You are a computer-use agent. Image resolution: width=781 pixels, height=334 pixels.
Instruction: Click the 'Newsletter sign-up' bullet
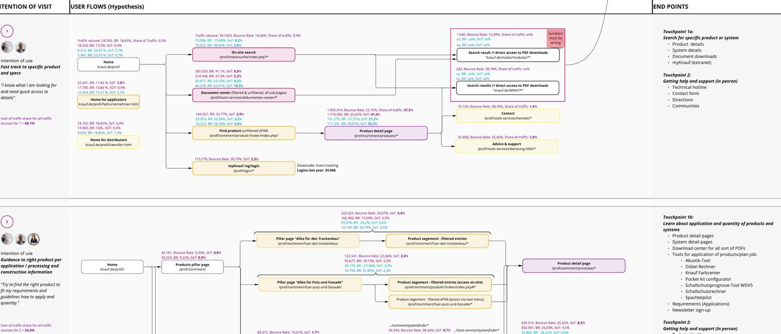(691, 310)
